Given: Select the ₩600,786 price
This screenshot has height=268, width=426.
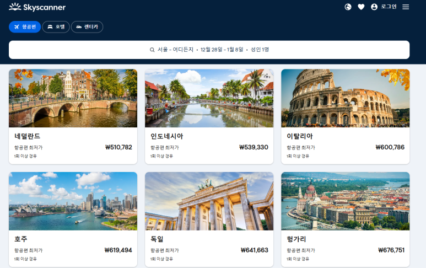Looking at the screenshot, I should tap(390, 147).
